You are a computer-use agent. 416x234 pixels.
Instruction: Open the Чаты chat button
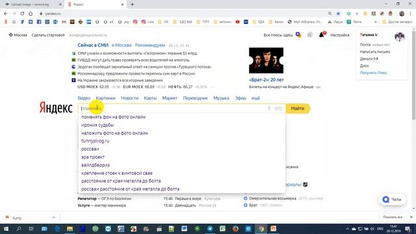[x=392, y=200]
